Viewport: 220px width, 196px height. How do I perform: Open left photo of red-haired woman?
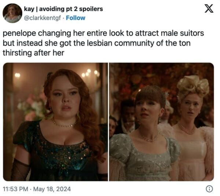[x=55, y=122]
